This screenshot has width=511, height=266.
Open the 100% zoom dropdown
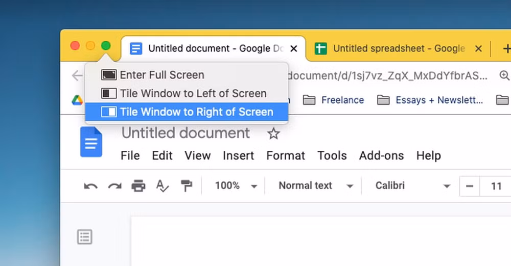(236, 185)
